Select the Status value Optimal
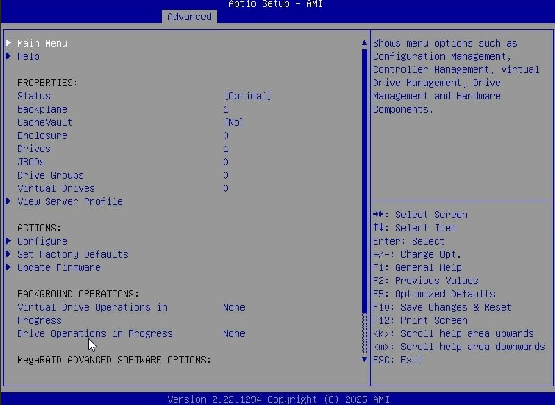The height and width of the screenshot is (405, 555). 247,96
